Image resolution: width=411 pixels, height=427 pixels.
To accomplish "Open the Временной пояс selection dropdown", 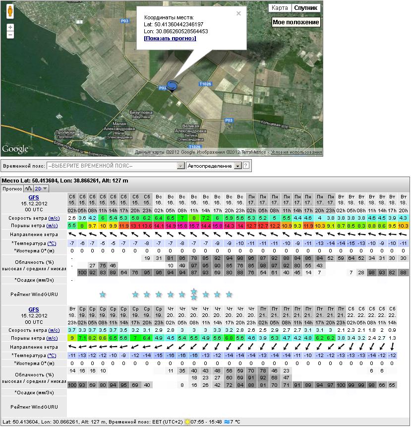I will pos(116,166).
